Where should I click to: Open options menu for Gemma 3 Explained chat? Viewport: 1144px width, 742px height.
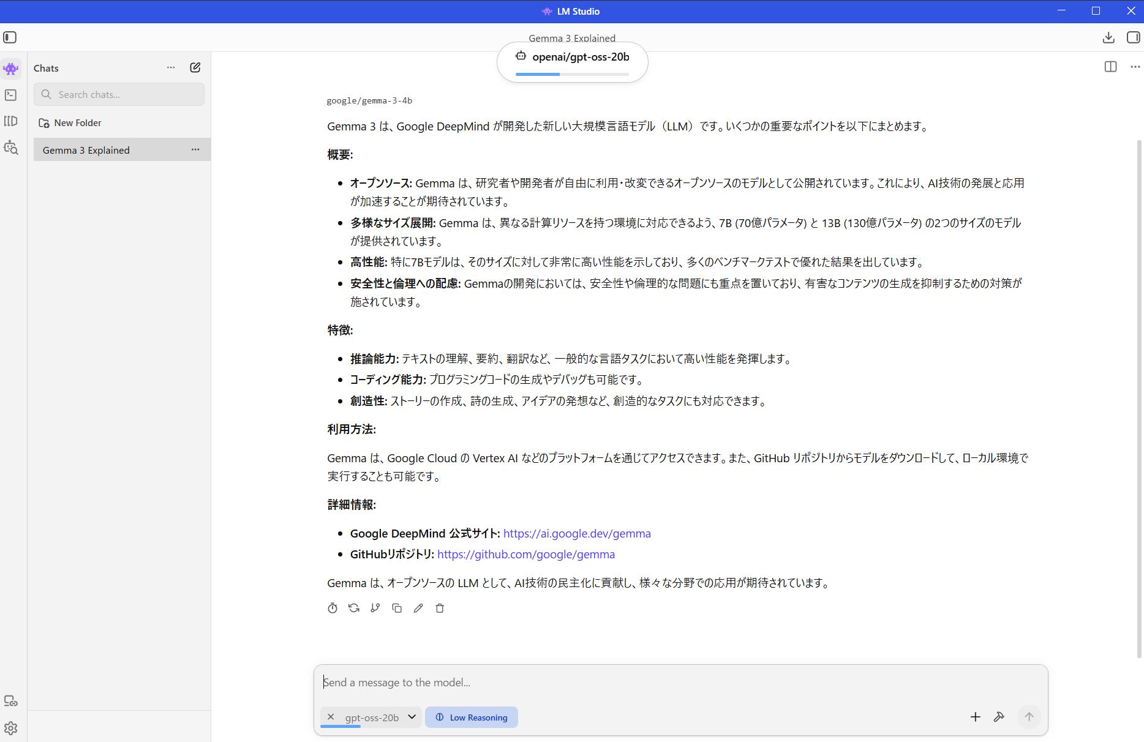[195, 150]
